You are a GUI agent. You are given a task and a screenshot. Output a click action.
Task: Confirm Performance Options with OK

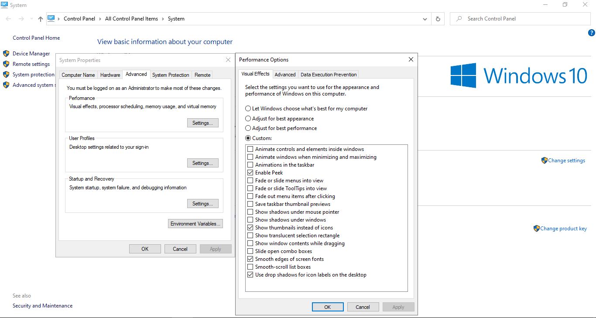coord(328,307)
